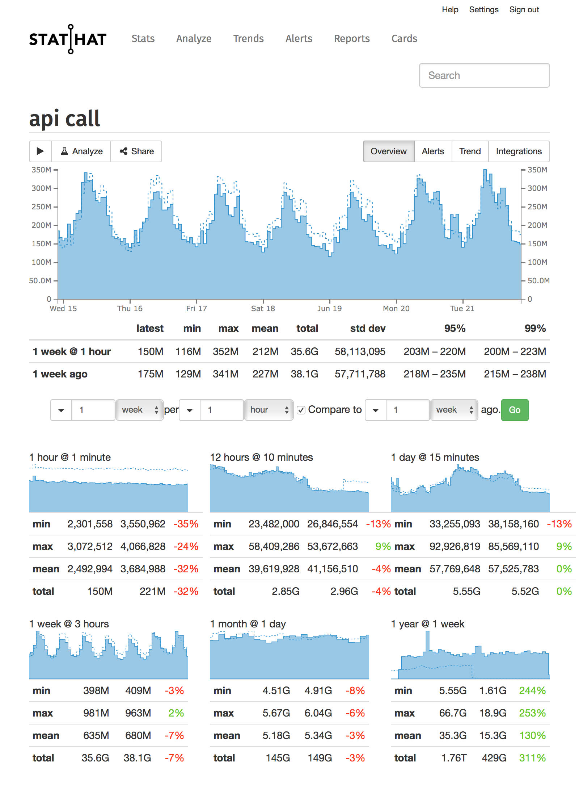Navigate to the Cards section

[404, 39]
